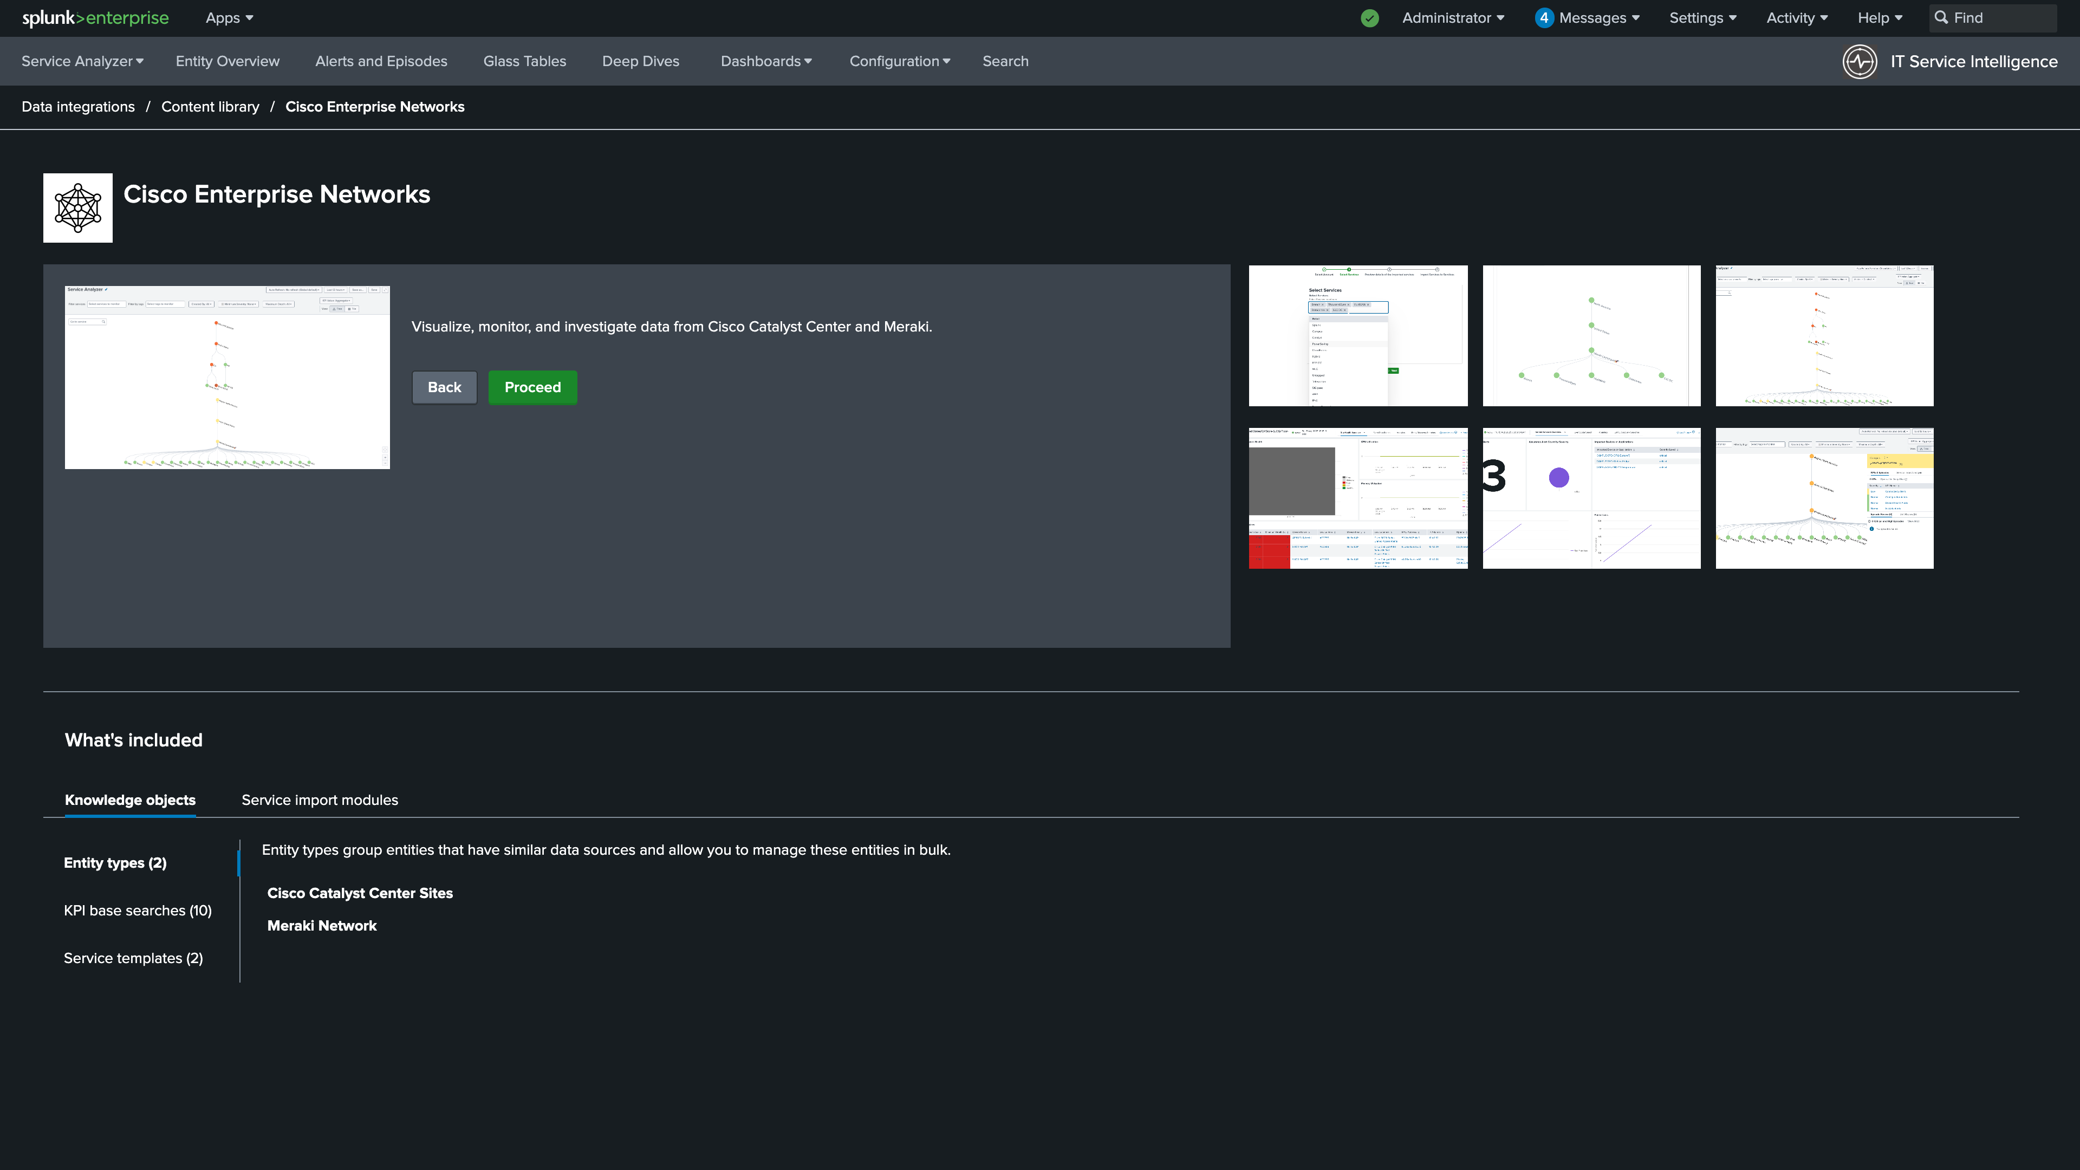Click the Cisco Enterprise Networks page heading
The height and width of the screenshot is (1170, 2080).
click(x=277, y=194)
